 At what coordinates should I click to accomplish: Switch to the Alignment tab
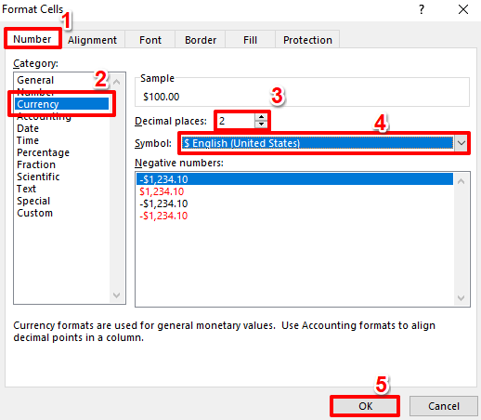click(x=92, y=40)
